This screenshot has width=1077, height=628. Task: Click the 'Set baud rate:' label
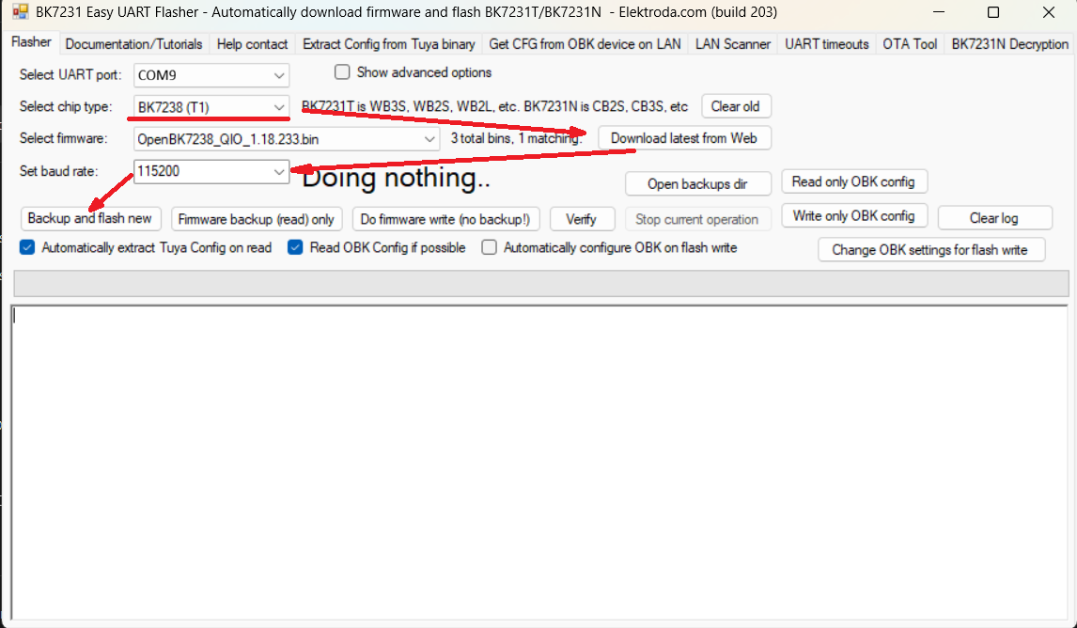[x=59, y=171]
